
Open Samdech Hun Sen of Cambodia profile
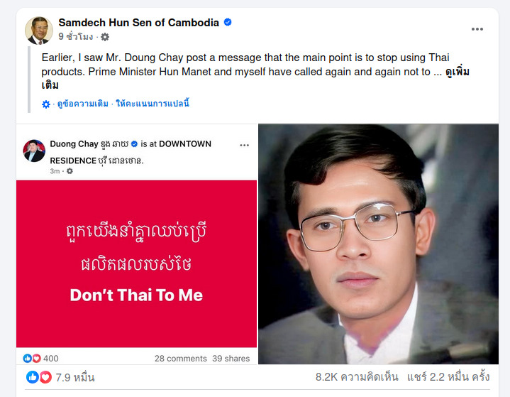138,23
